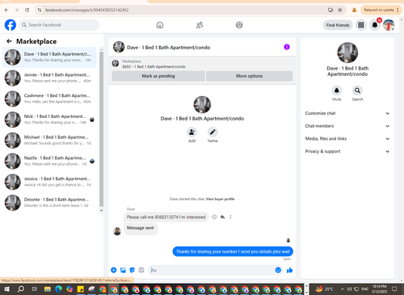Open the emoji picker in message box
This screenshot has width=404, height=295.
(278, 270)
